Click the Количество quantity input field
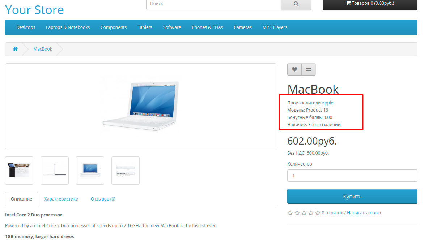The image size is (424, 245). coord(352,176)
